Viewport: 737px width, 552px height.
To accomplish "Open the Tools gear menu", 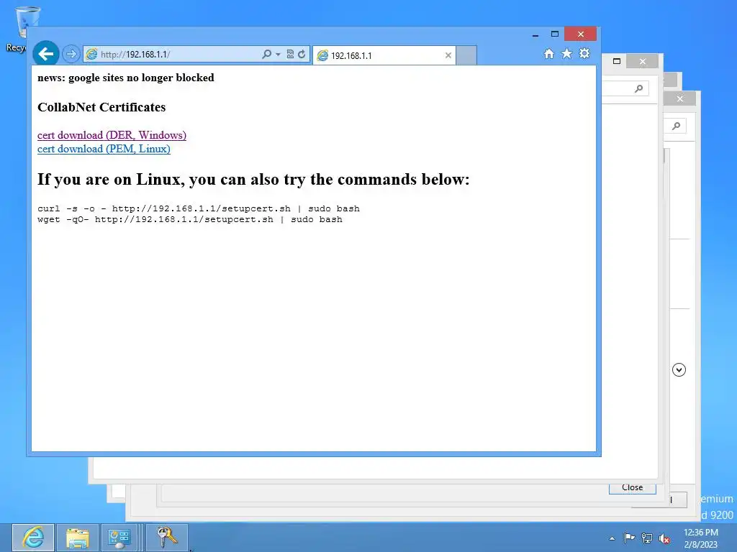I will [x=584, y=53].
